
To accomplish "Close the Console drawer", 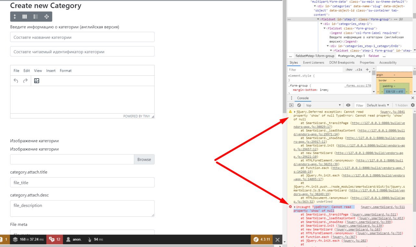I will point(413,98).
